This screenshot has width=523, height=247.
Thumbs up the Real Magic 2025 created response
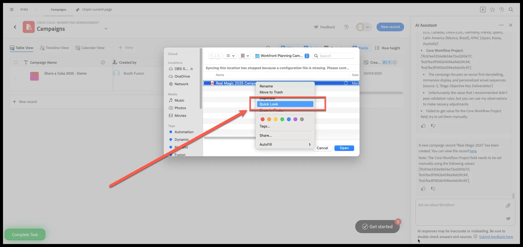[x=424, y=189]
